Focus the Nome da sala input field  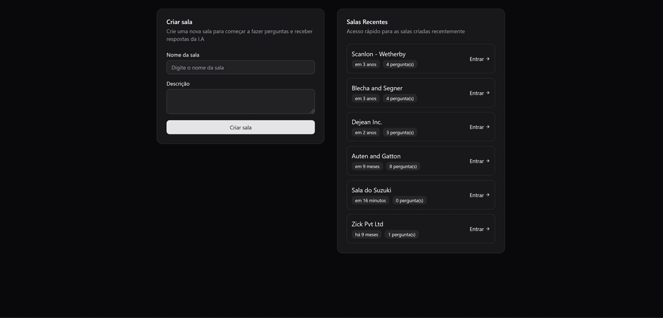(240, 68)
